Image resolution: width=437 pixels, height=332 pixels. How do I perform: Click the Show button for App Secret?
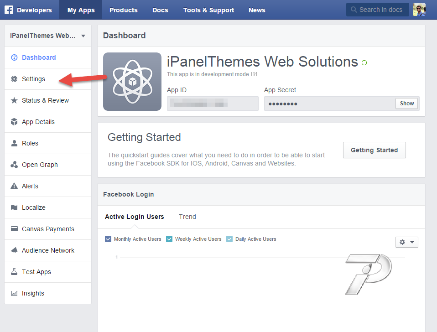(407, 104)
